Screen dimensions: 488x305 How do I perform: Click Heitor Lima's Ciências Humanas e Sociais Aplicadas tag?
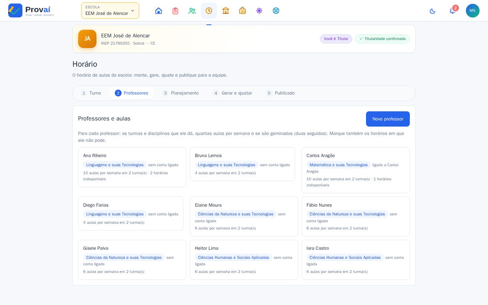pos(233,257)
